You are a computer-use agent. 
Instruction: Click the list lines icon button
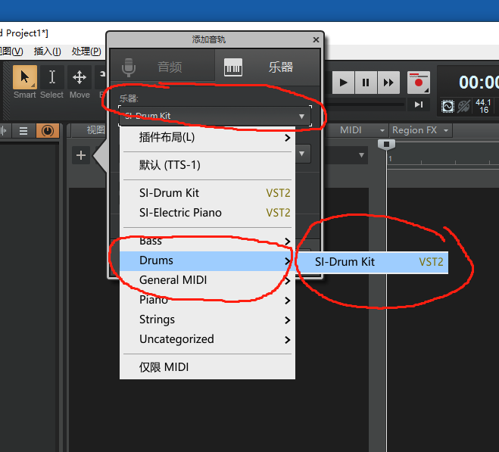23,131
